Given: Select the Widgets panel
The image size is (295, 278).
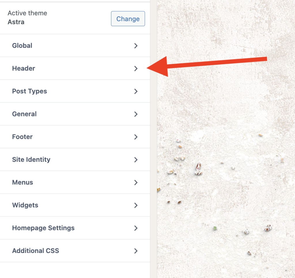Looking at the screenshot, I should click(x=75, y=205).
